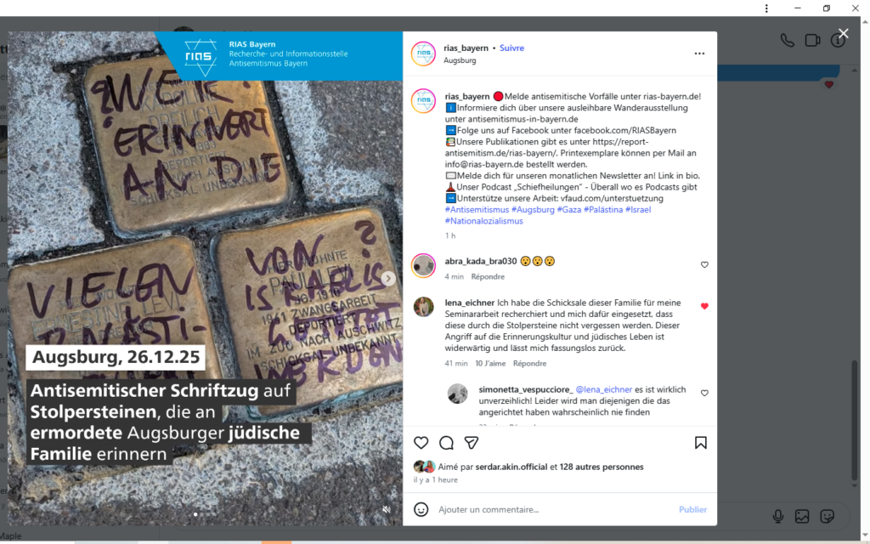Screen dimensions: 870x544
Task: Open browser three-dot menu in title bar
Action: 766,8
